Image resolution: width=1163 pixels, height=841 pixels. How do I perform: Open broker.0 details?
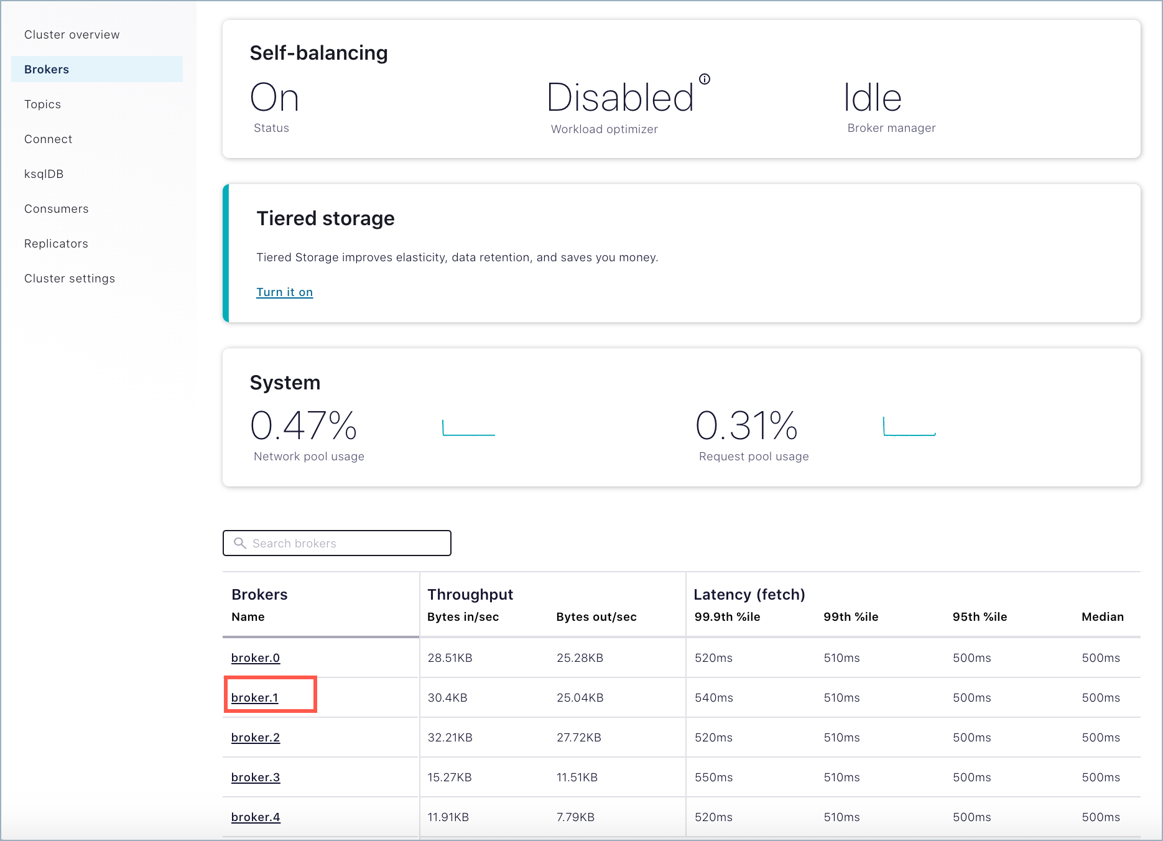[x=255, y=658]
